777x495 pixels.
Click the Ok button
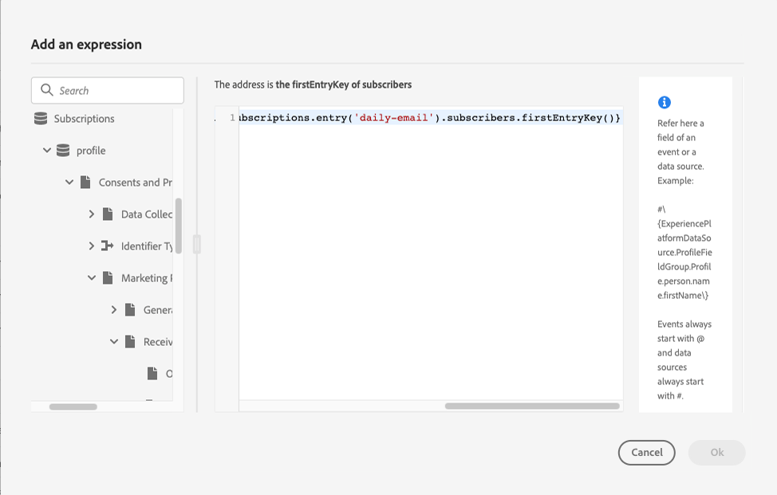[717, 453]
